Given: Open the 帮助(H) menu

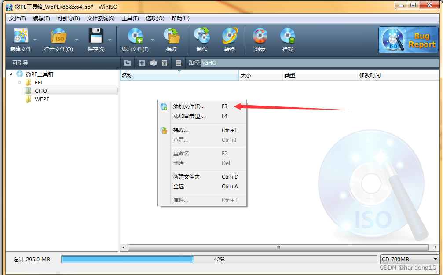Looking at the screenshot, I should tap(180, 18).
